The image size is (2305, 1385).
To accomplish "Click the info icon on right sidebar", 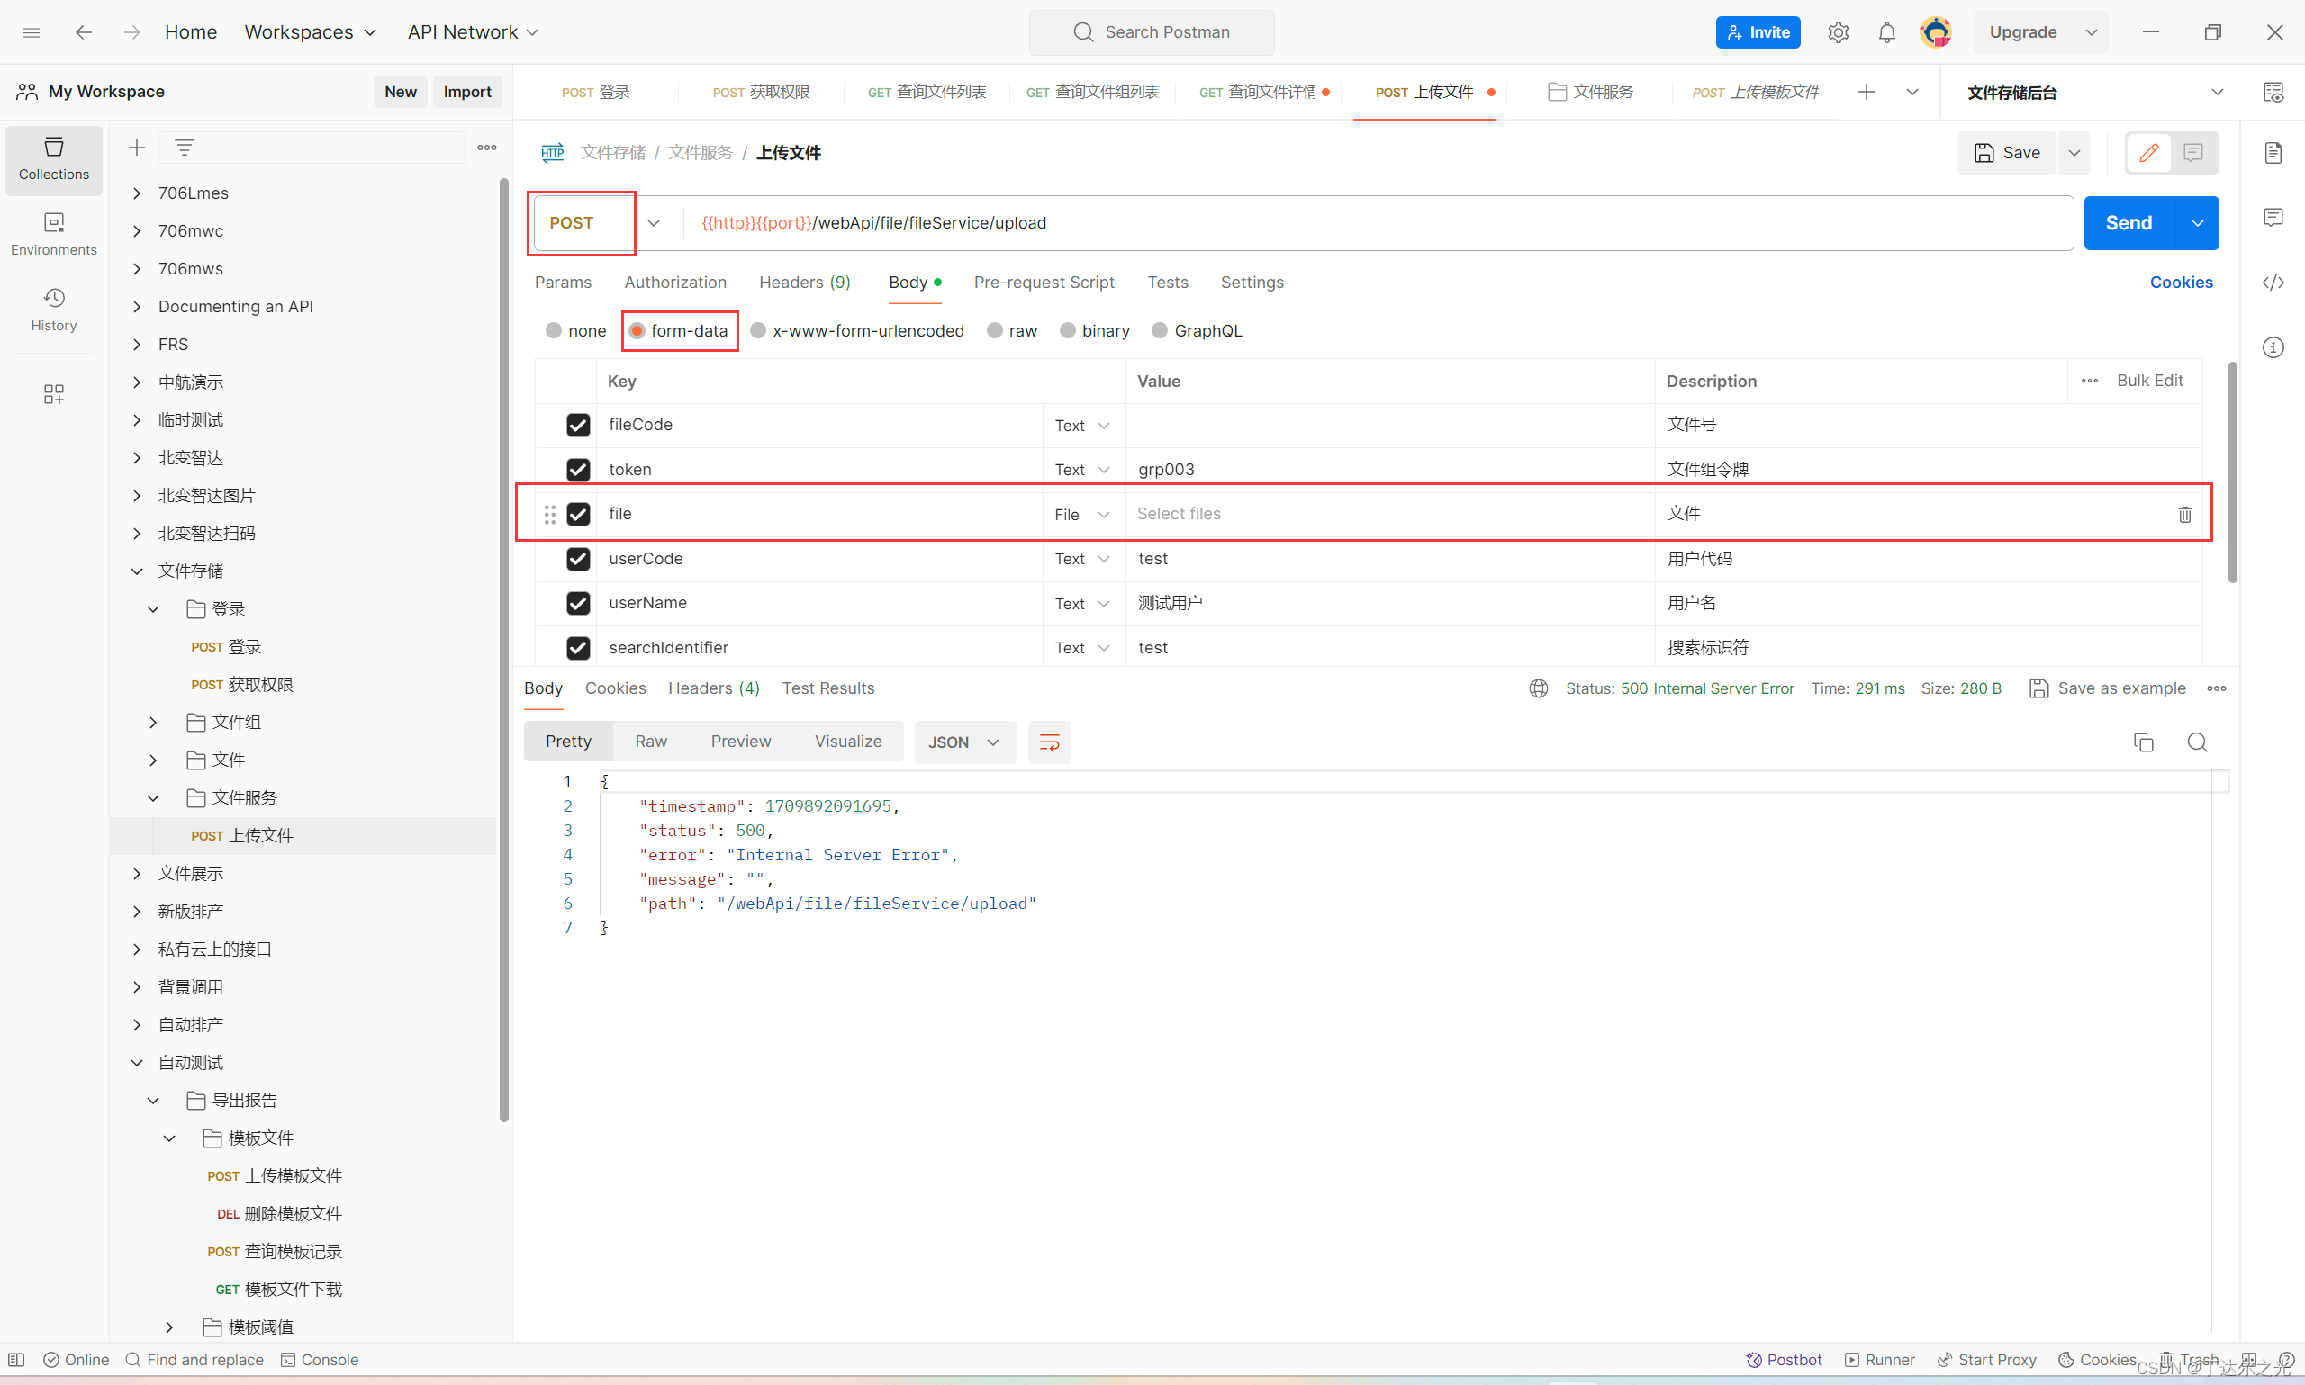I will pos(2281,346).
